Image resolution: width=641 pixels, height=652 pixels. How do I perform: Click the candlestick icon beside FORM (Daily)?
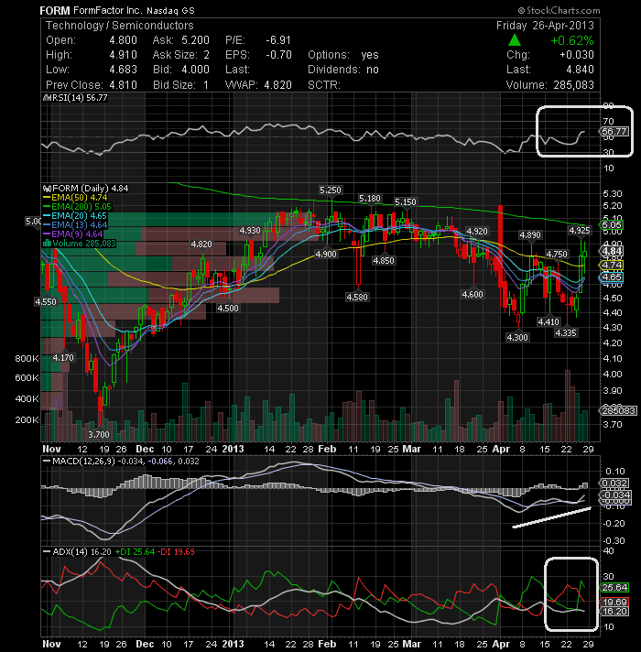47,189
